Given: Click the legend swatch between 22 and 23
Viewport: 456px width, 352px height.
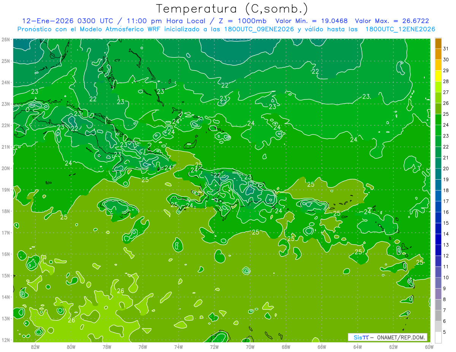Looking at the screenshot, I should [x=438, y=141].
